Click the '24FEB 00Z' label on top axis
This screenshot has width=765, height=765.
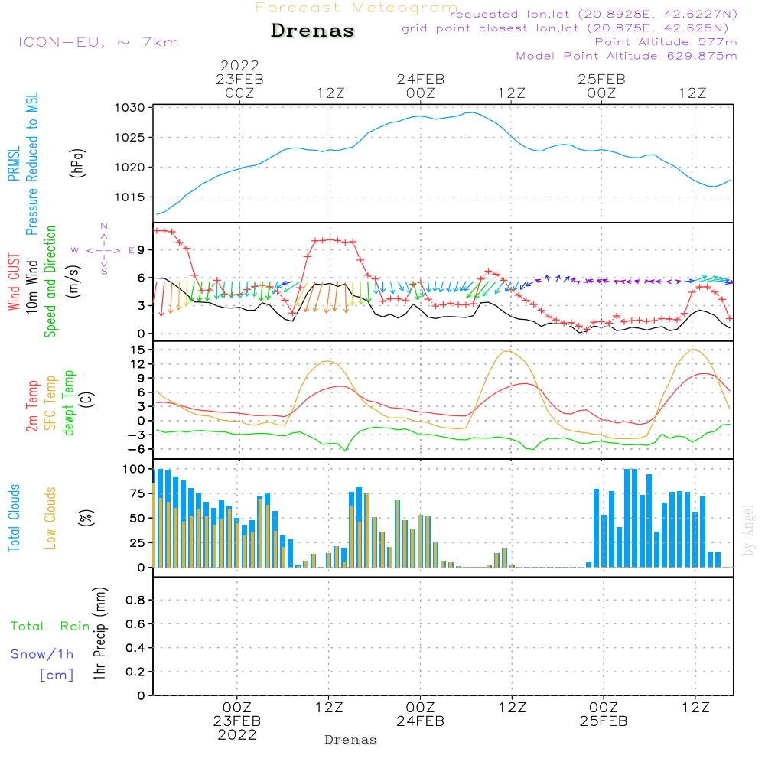coord(421,86)
